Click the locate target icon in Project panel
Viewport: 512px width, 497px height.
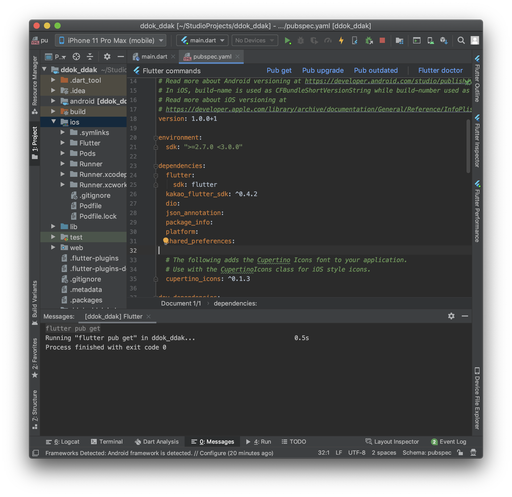pos(76,57)
